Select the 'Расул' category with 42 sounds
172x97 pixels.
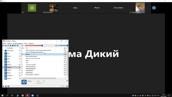pyautogui.click(x=12, y=73)
